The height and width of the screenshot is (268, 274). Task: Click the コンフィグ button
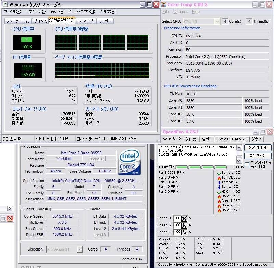coord(258,156)
